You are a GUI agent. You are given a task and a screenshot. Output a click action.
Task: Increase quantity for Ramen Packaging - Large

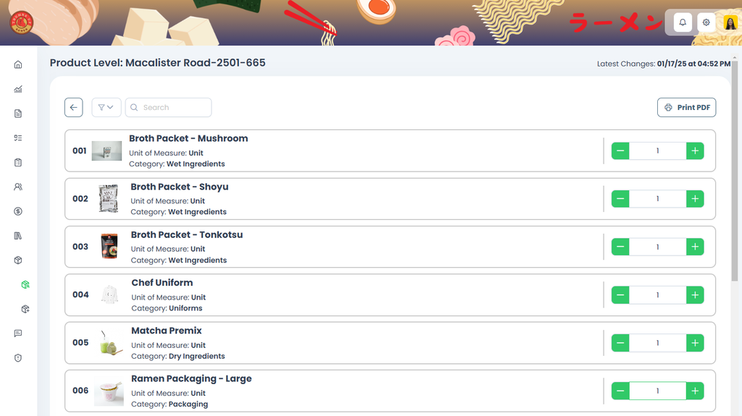pyautogui.click(x=695, y=391)
